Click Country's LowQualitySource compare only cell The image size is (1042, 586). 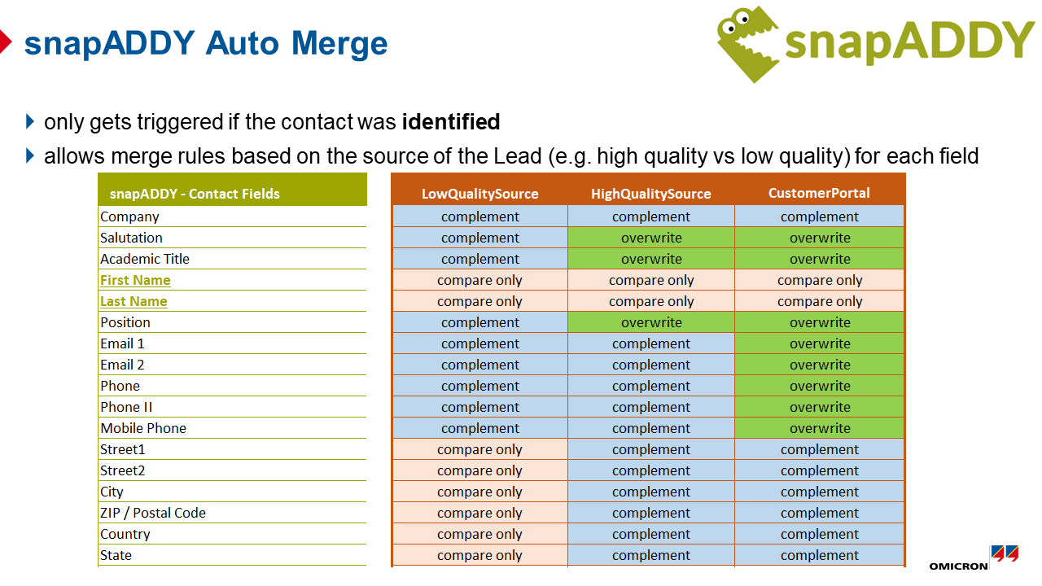[x=480, y=534]
